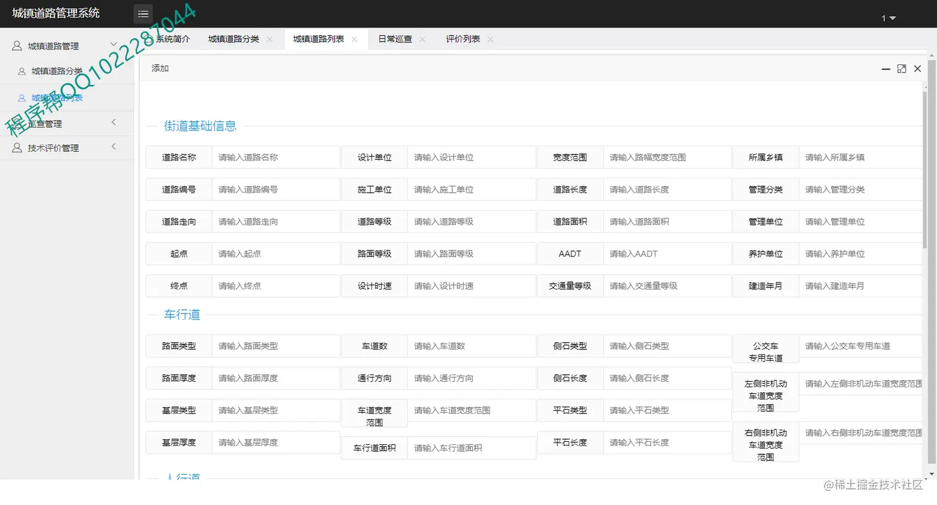
Task: Close the 日常巡查 tab
Action: pos(422,39)
